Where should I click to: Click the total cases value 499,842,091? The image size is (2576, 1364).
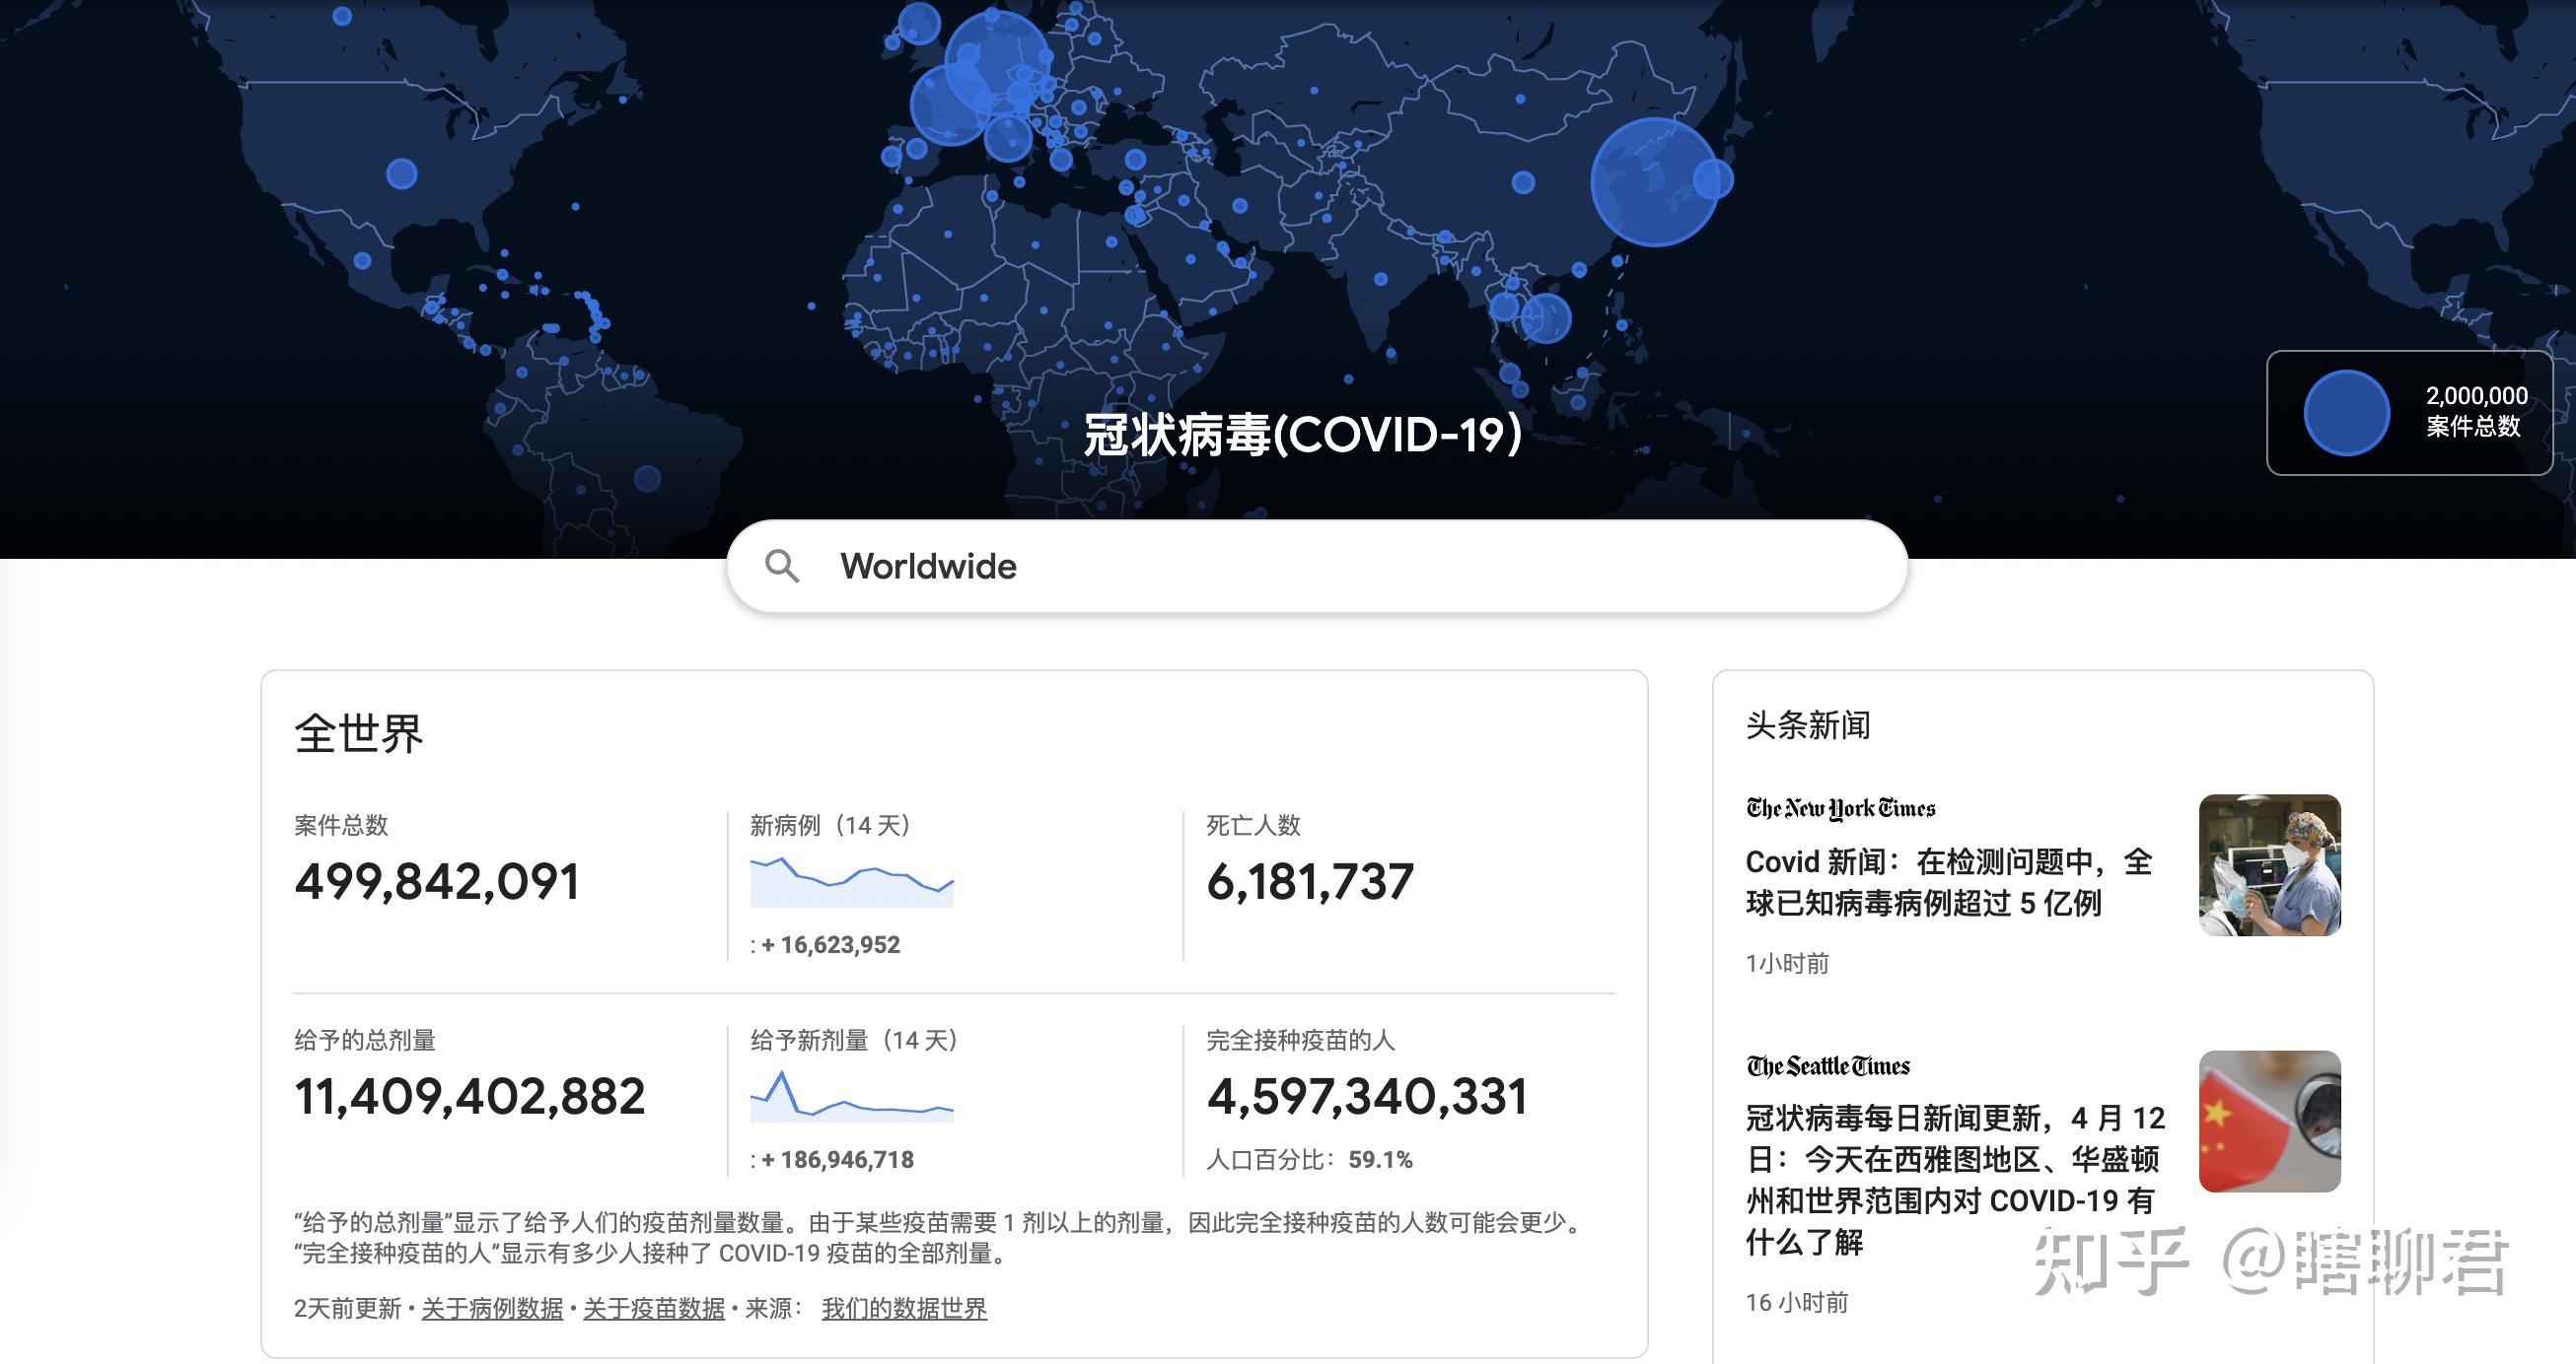(x=437, y=881)
